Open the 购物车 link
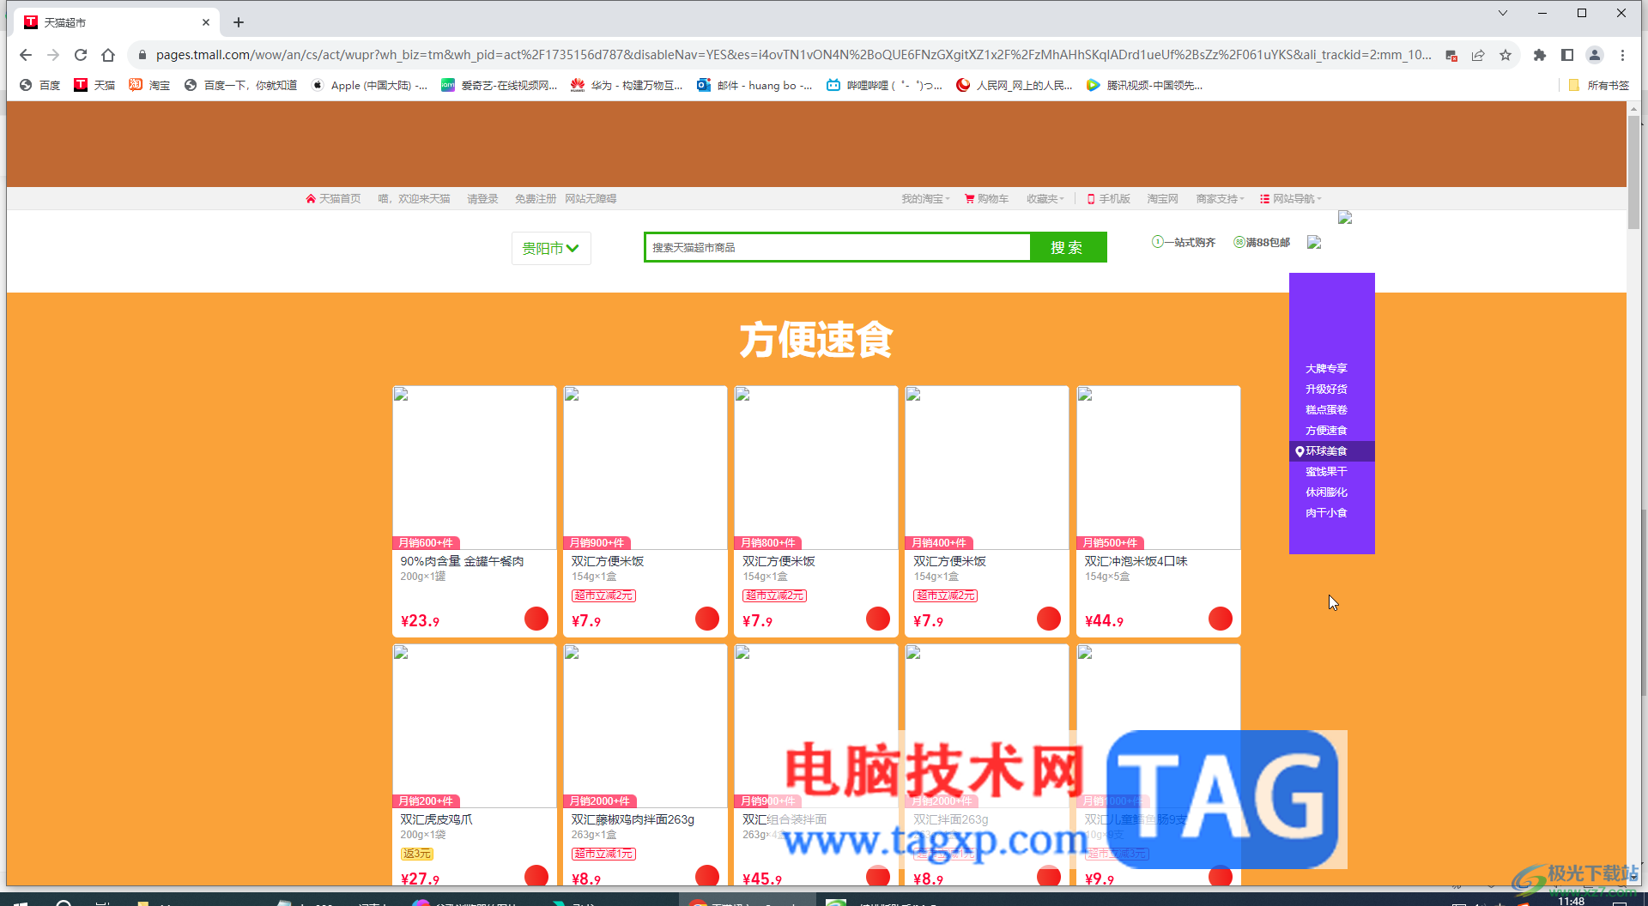 coord(986,199)
